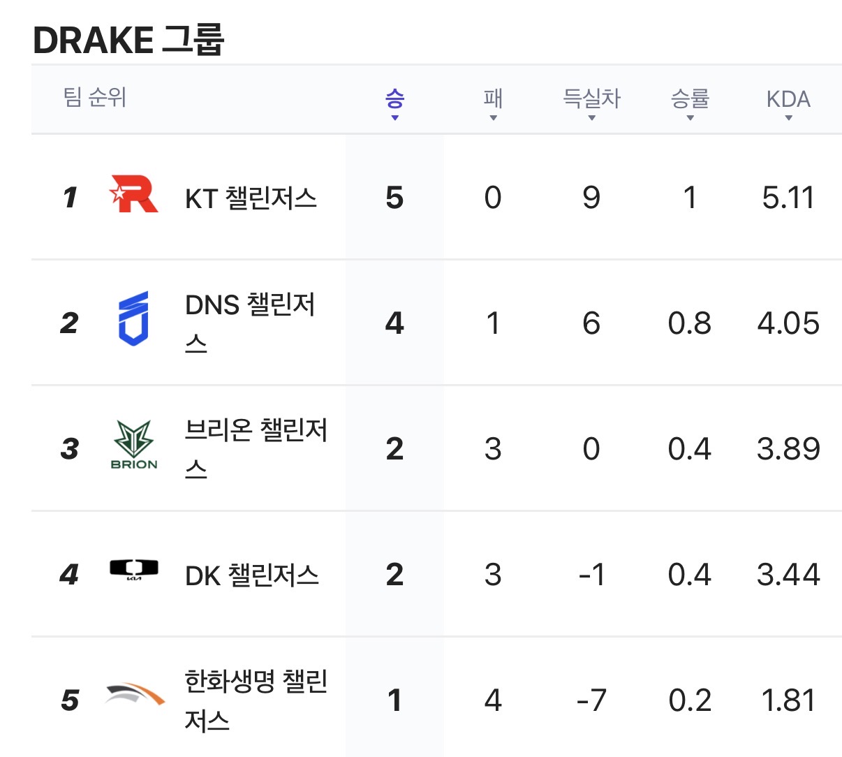This screenshot has height=757, width=842.
Task: Click the KT Challengers red logo
Action: point(134,194)
